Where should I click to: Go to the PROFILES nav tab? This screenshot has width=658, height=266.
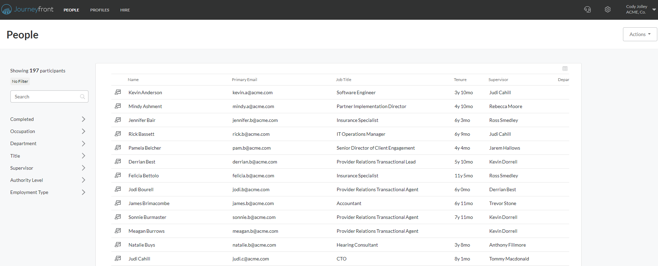[x=100, y=10]
